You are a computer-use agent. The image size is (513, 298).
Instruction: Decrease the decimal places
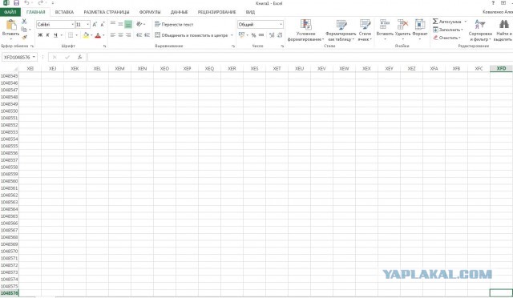pos(280,35)
